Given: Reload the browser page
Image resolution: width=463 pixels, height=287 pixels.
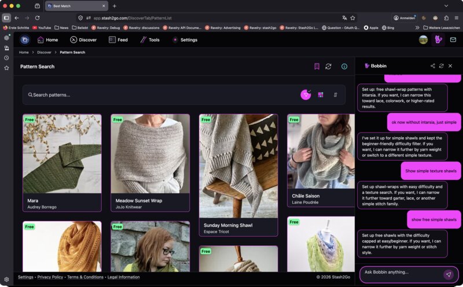Looking at the screenshot, I should coord(38,18).
